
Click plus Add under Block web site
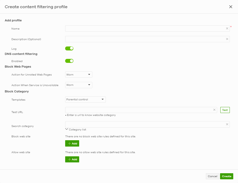coord(72,143)
